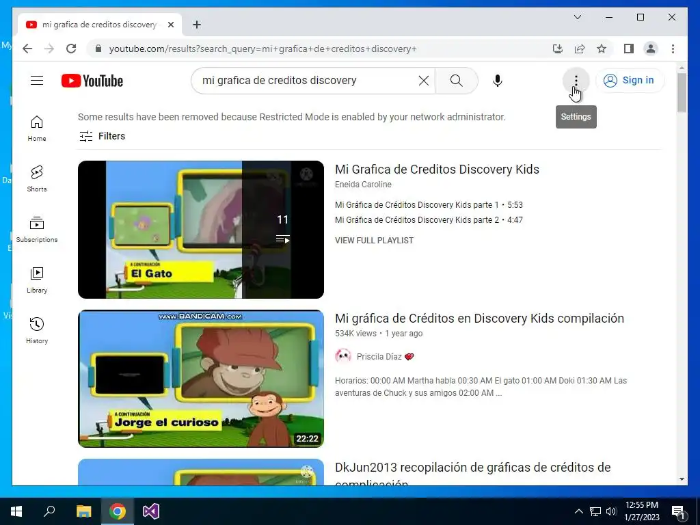Open Visual Studio from taskbar
This screenshot has width=700, height=525.
(x=151, y=511)
